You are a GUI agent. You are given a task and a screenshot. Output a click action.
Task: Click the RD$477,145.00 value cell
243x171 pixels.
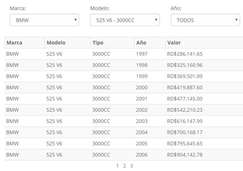[x=185, y=99]
